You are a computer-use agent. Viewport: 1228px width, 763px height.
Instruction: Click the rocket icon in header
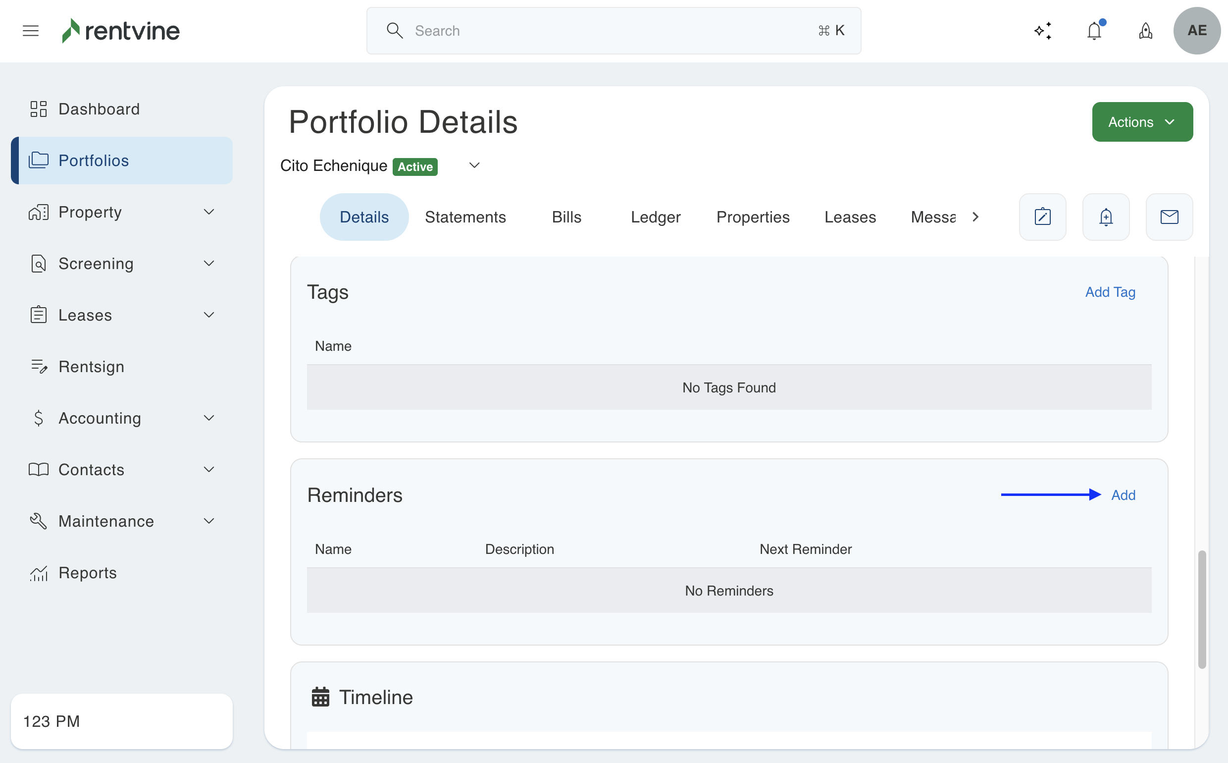pyautogui.click(x=1145, y=31)
